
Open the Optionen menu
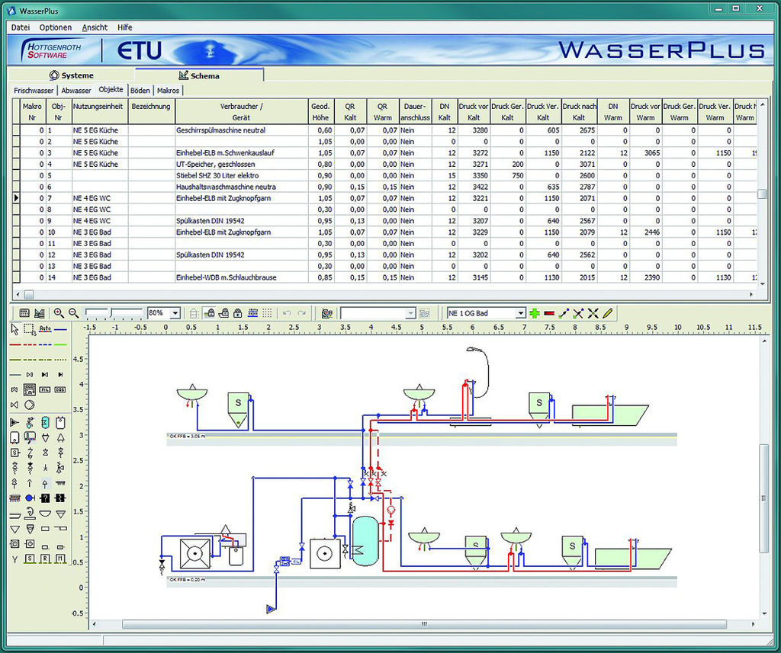click(56, 27)
